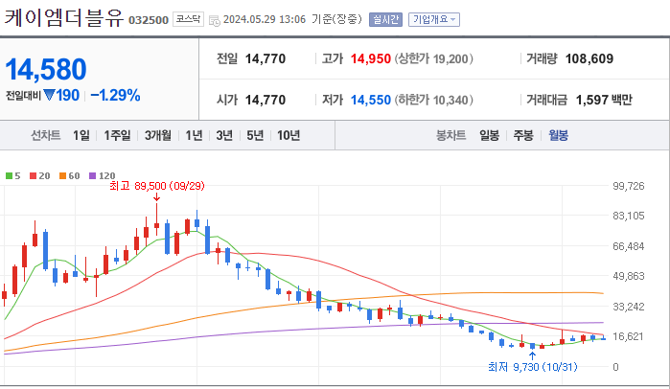This screenshot has height=389, width=670.
Task: Click the 전일대비 label
Action: tap(23, 95)
